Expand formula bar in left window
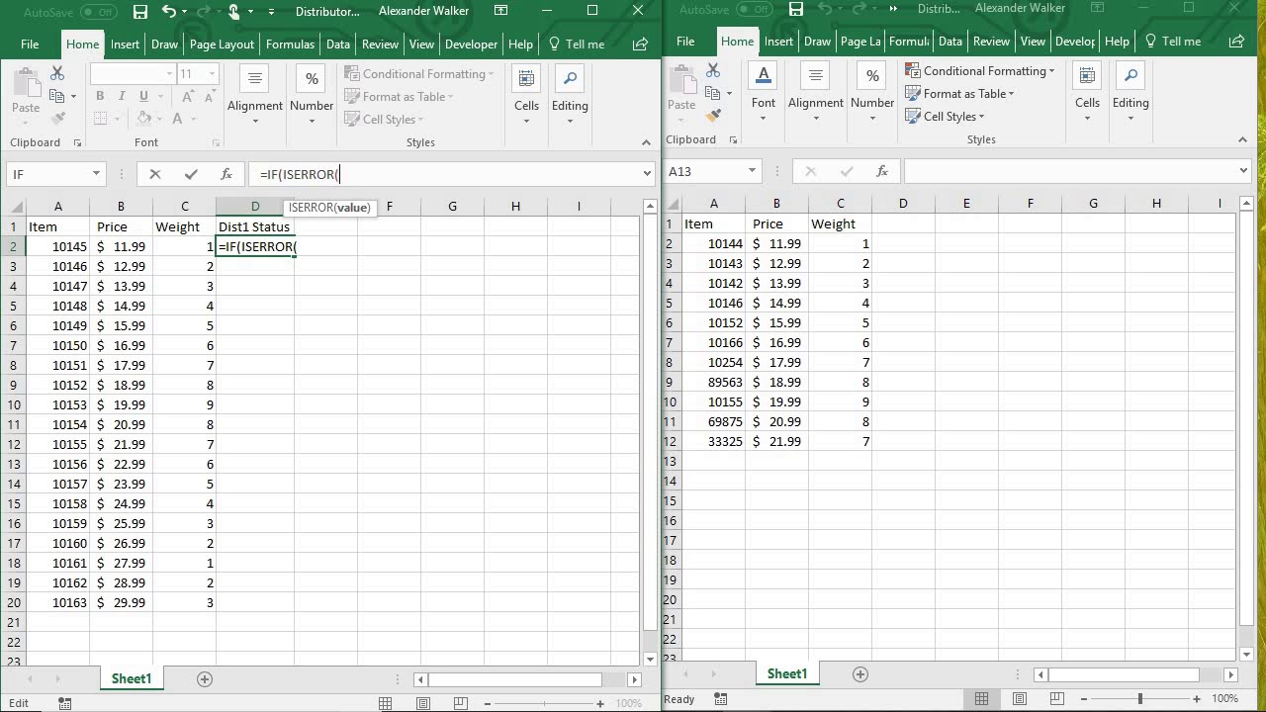The image size is (1266, 712). click(647, 174)
